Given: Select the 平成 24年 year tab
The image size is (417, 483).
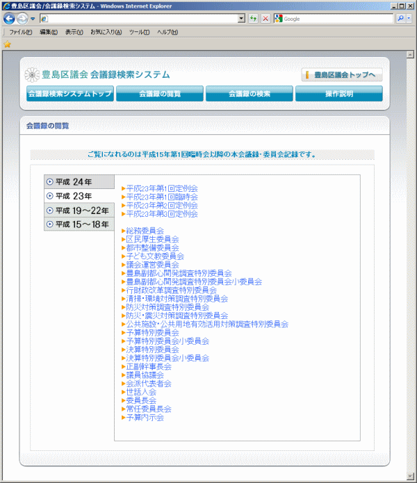Looking at the screenshot, I should 79,182.
